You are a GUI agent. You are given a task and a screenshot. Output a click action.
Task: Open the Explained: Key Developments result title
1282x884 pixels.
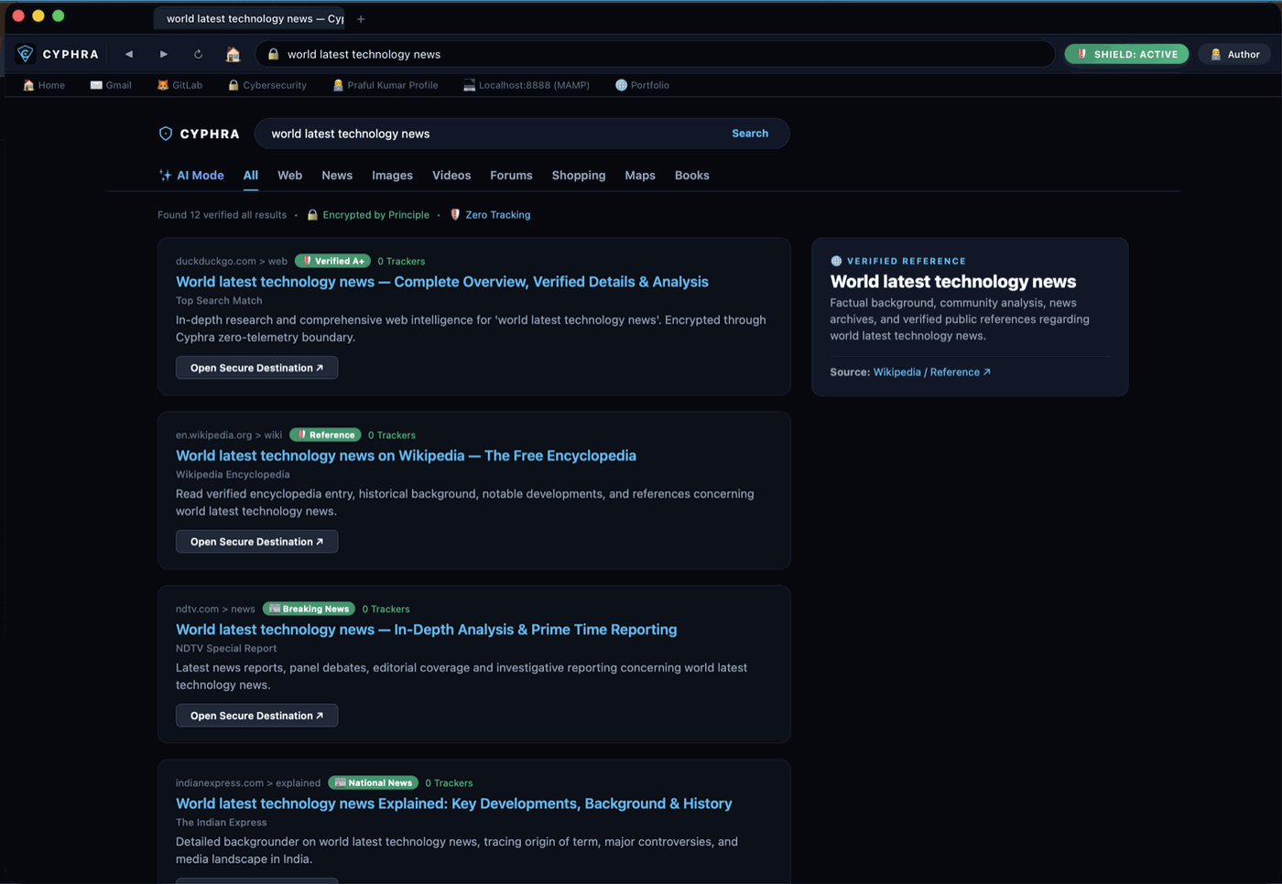tap(454, 803)
